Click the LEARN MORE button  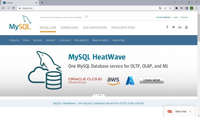[152, 80]
